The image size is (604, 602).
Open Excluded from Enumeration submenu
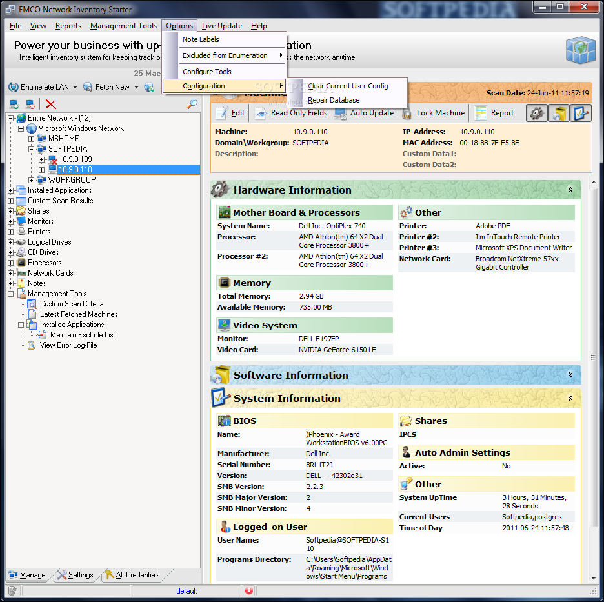coord(225,55)
